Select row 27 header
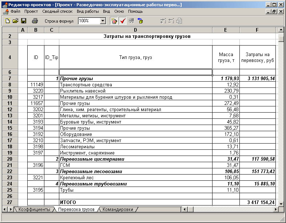The height and width of the screenshot is (223, 286). click(10, 202)
